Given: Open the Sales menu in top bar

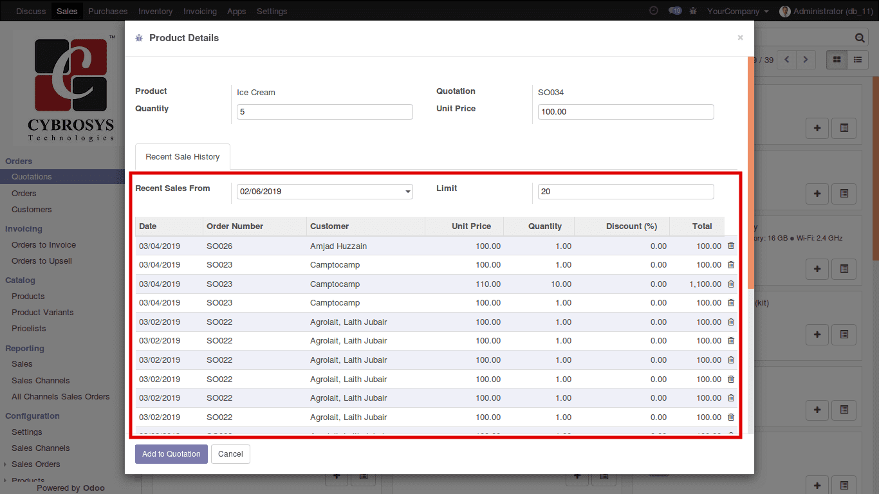Looking at the screenshot, I should coord(67,11).
